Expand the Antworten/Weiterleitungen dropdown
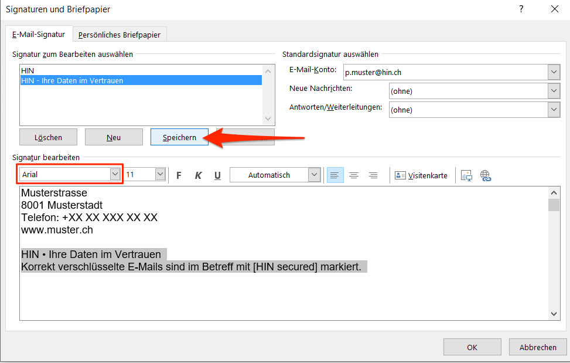 coord(554,110)
